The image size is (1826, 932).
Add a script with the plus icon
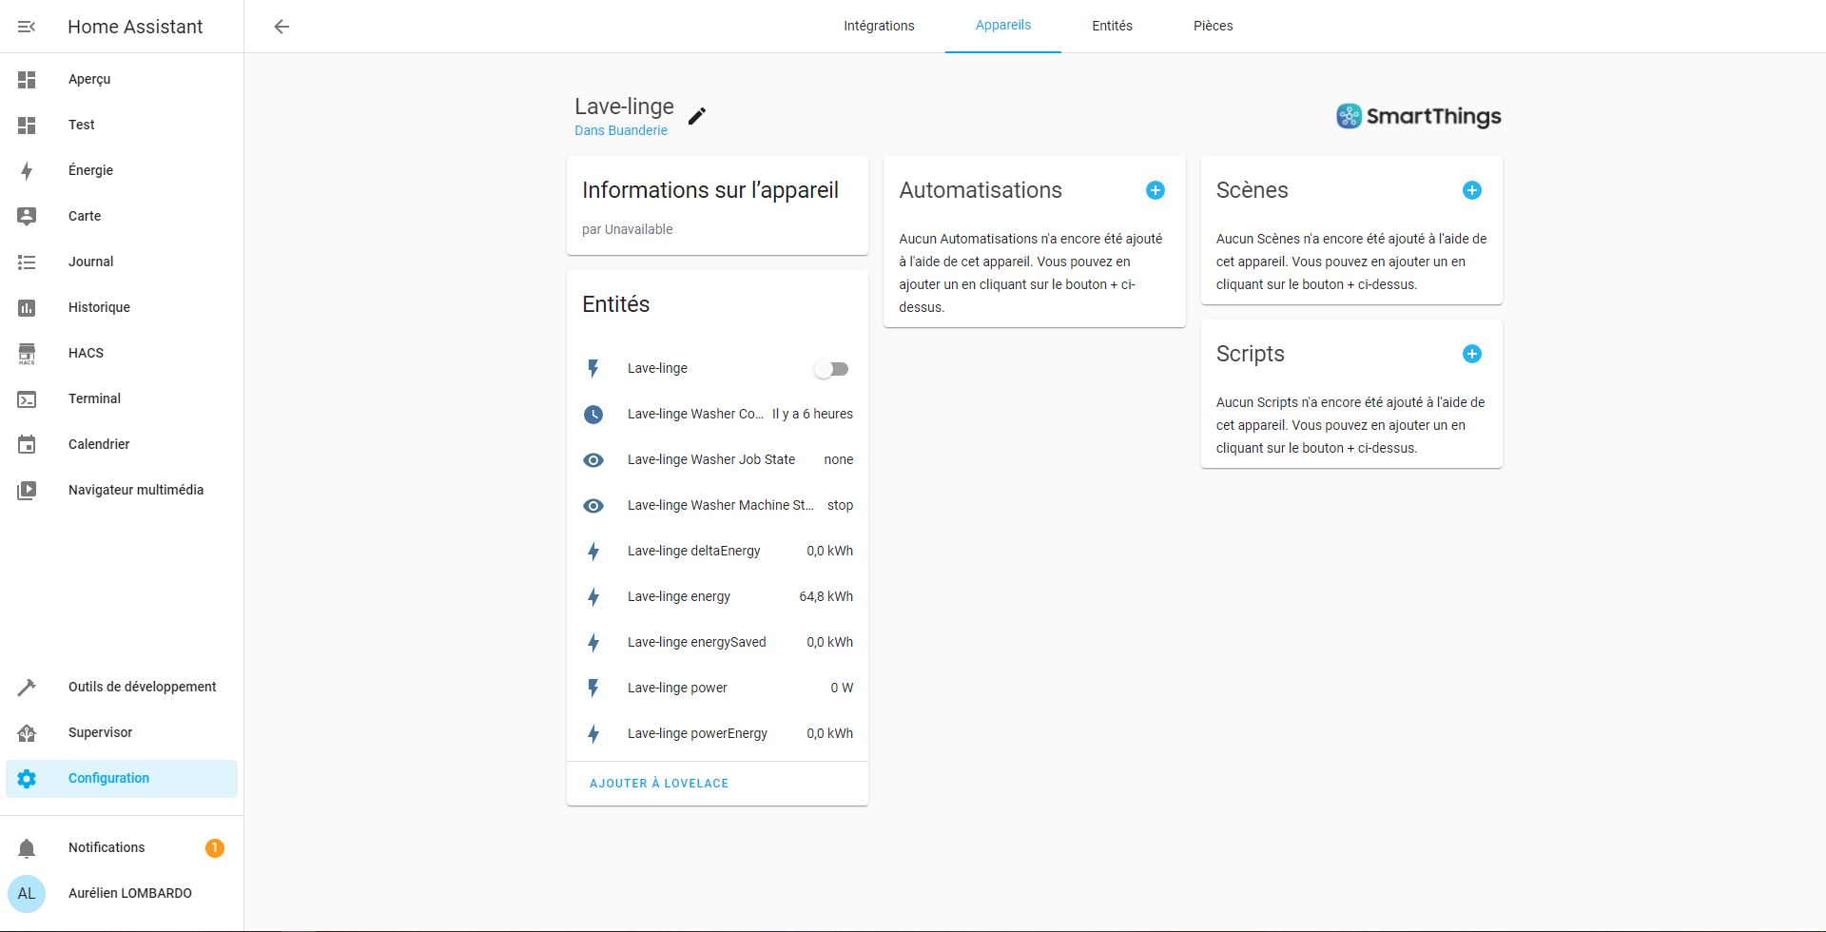(x=1471, y=354)
